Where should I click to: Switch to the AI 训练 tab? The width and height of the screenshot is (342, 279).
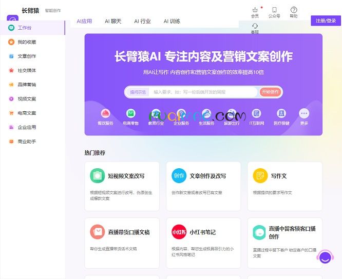(x=172, y=22)
